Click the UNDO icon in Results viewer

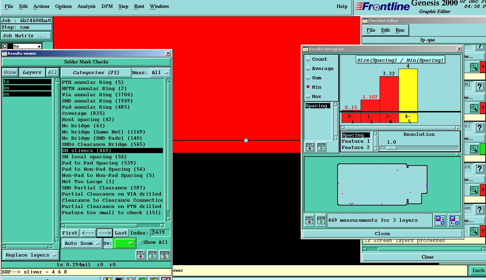tap(165, 255)
